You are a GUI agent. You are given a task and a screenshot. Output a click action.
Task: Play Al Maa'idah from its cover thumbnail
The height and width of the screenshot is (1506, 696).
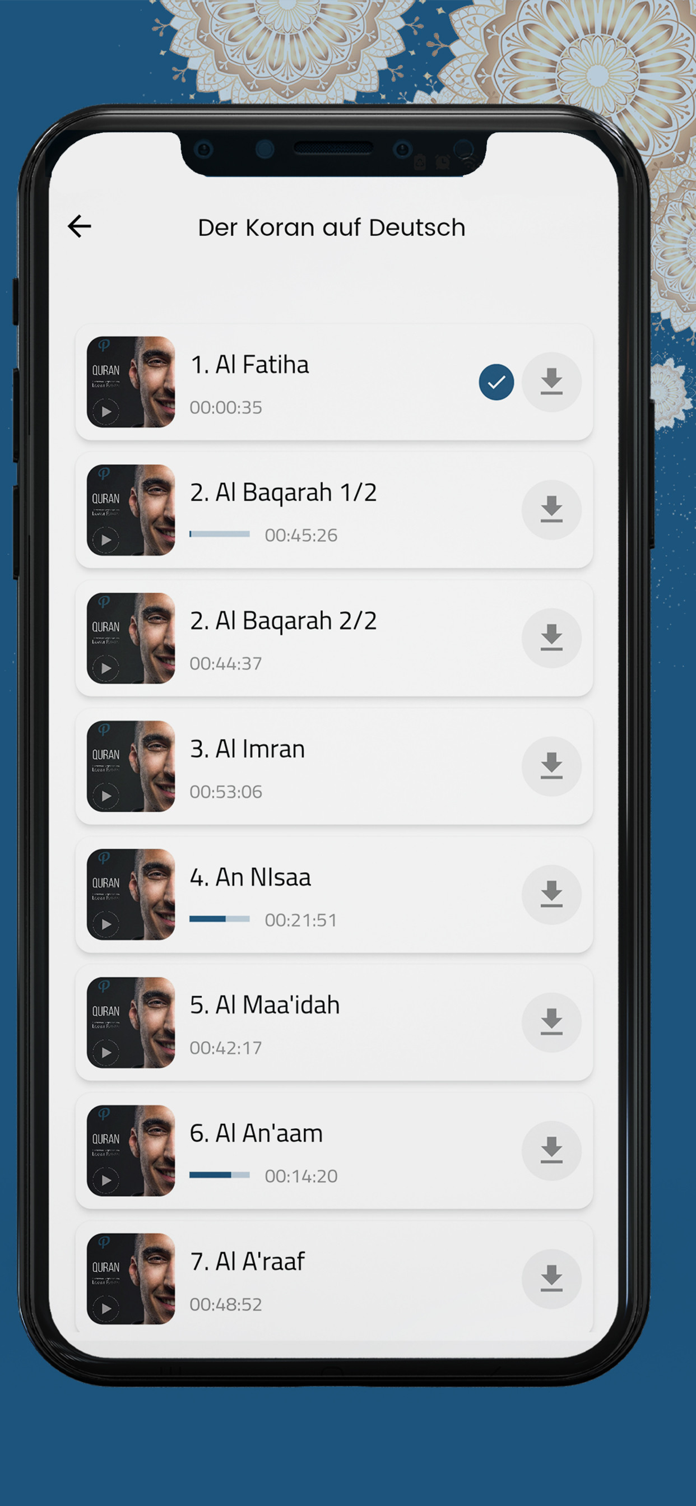pyautogui.click(x=131, y=1022)
